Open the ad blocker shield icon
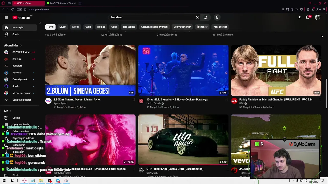This screenshot has height=184, width=328. (292, 9)
